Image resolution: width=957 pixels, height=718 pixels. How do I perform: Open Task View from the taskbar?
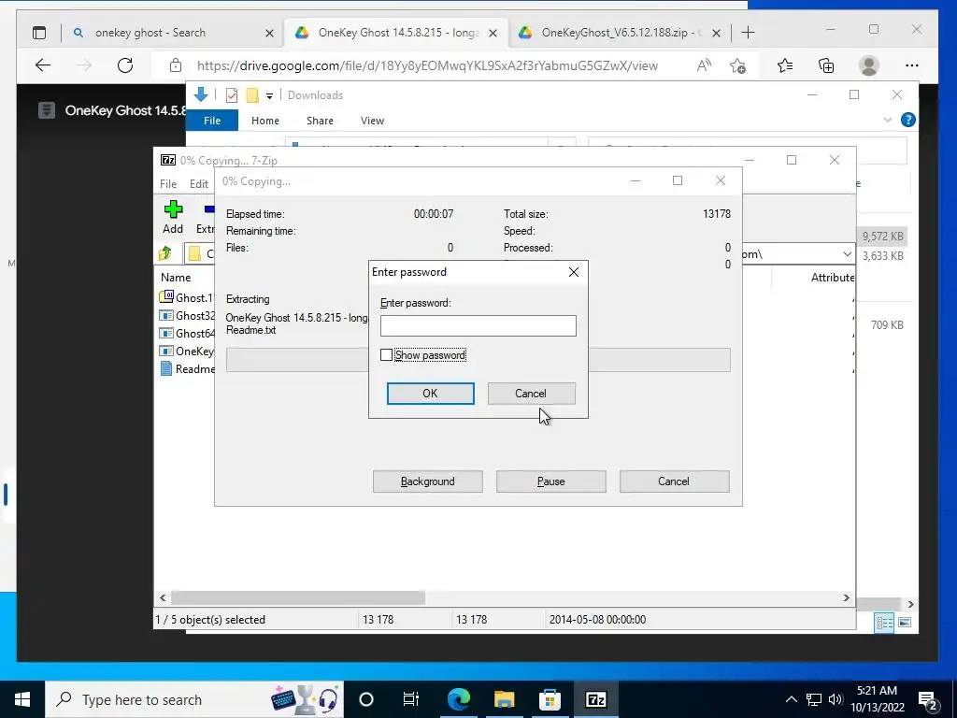tap(411, 699)
